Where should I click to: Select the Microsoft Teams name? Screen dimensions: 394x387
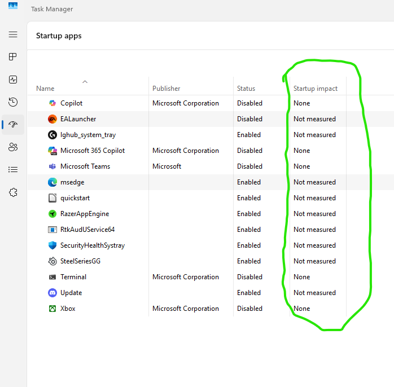point(85,166)
